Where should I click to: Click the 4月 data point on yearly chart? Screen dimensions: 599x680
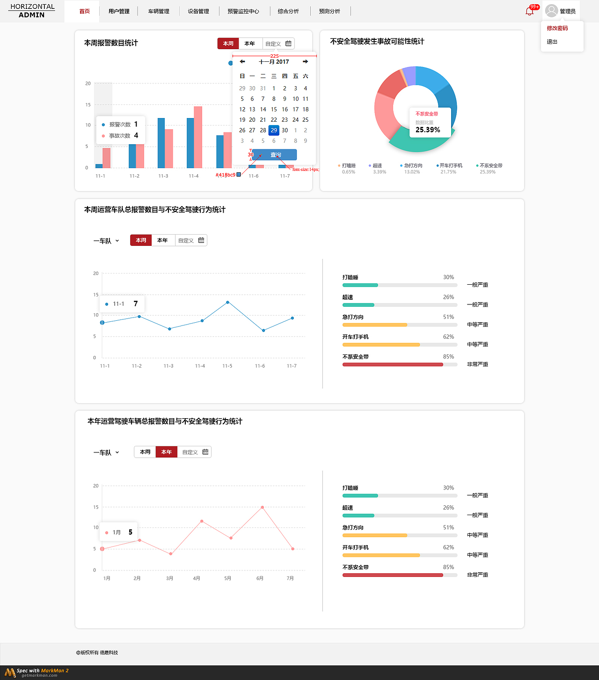[x=202, y=521]
